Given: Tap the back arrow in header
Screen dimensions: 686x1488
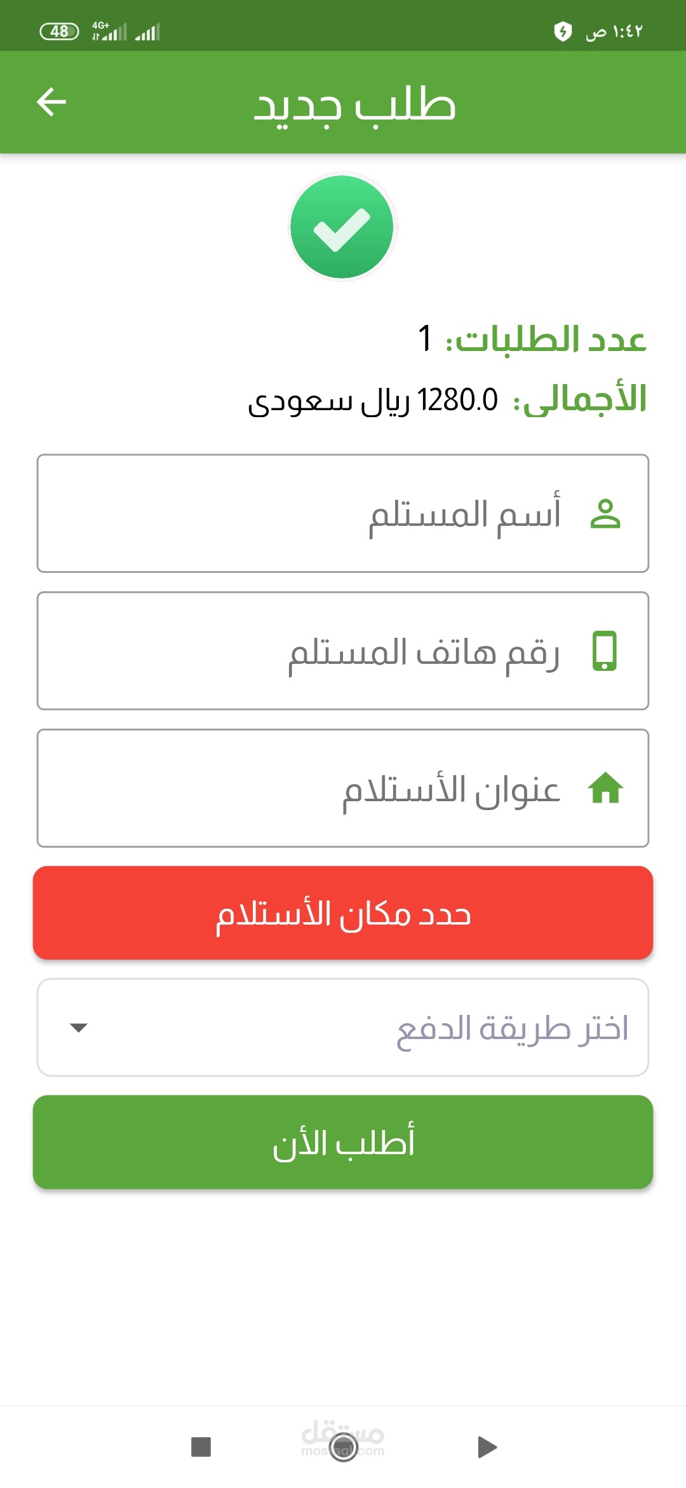Looking at the screenshot, I should (x=51, y=102).
